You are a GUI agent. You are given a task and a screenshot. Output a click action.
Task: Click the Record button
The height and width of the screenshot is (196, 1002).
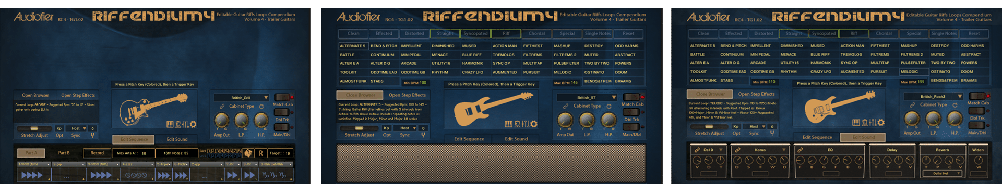[97, 153]
